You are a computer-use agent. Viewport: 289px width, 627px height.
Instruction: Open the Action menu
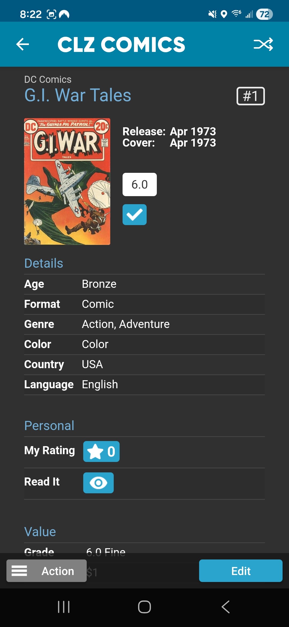click(x=47, y=571)
